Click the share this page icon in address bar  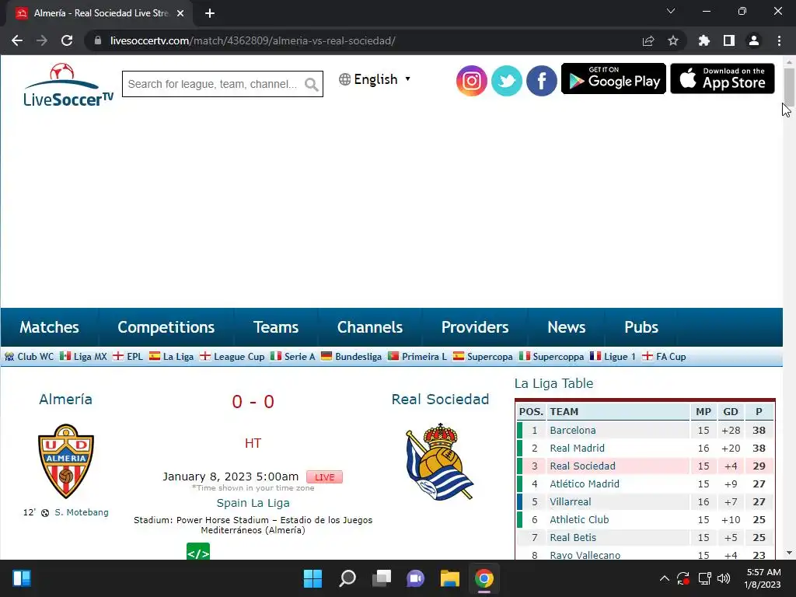point(648,40)
